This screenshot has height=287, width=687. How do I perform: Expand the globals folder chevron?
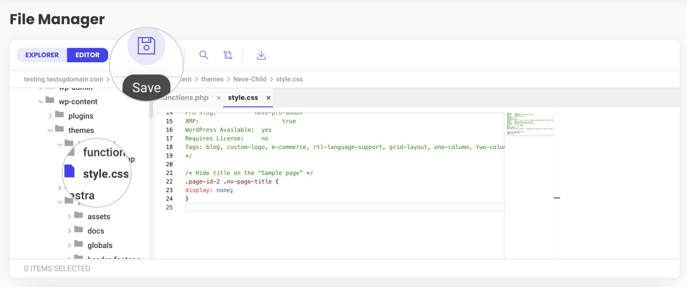pos(69,245)
